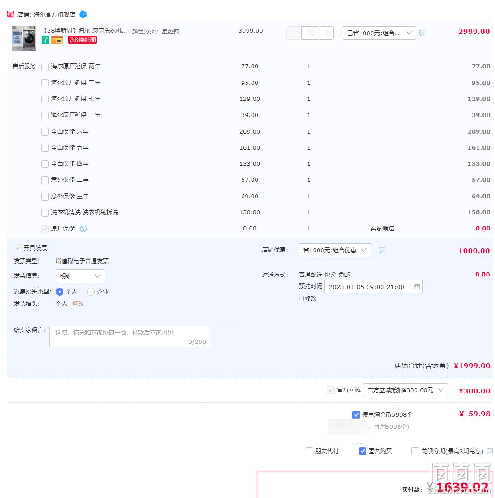Check 全面保修 六年 service option
Viewport: 495px width, 498px height.
click(45, 131)
